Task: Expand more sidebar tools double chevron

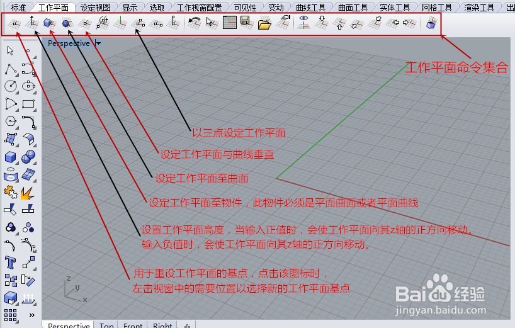Action: click(x=32, y=315)
